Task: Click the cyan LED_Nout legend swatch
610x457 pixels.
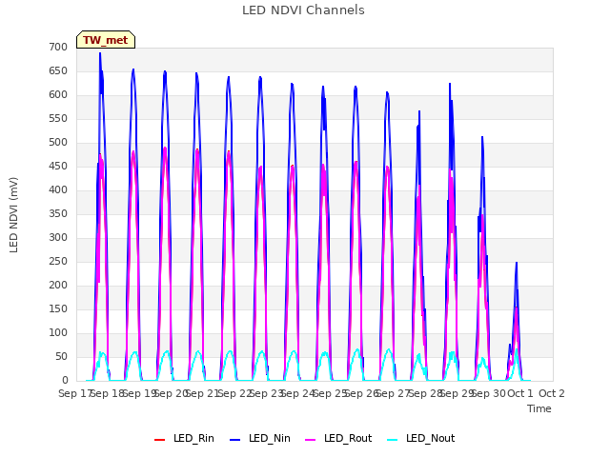Action: (x=393, y=440)
